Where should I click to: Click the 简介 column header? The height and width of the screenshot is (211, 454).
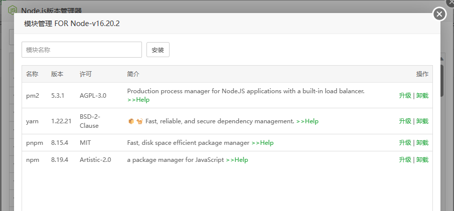133,74
